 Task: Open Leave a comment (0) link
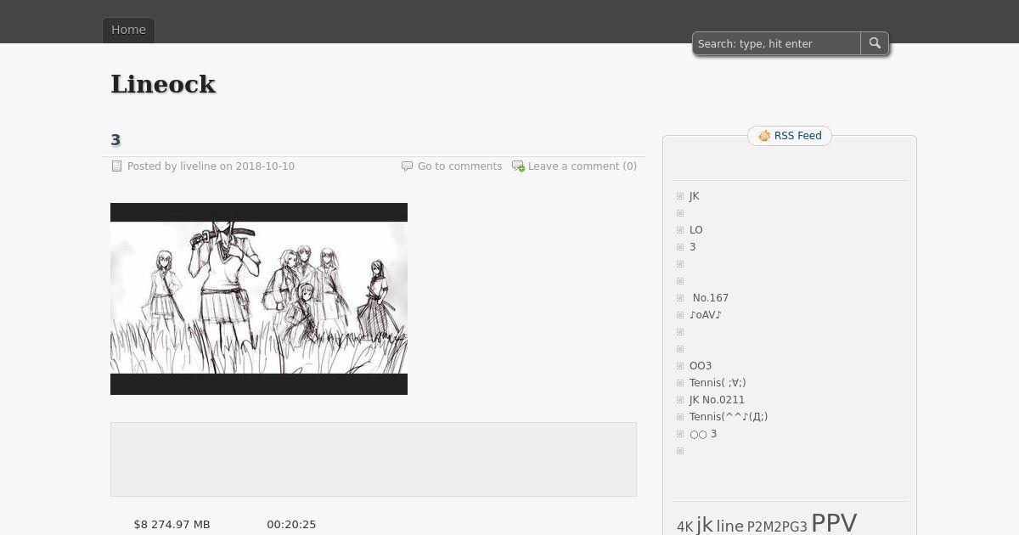583,166
